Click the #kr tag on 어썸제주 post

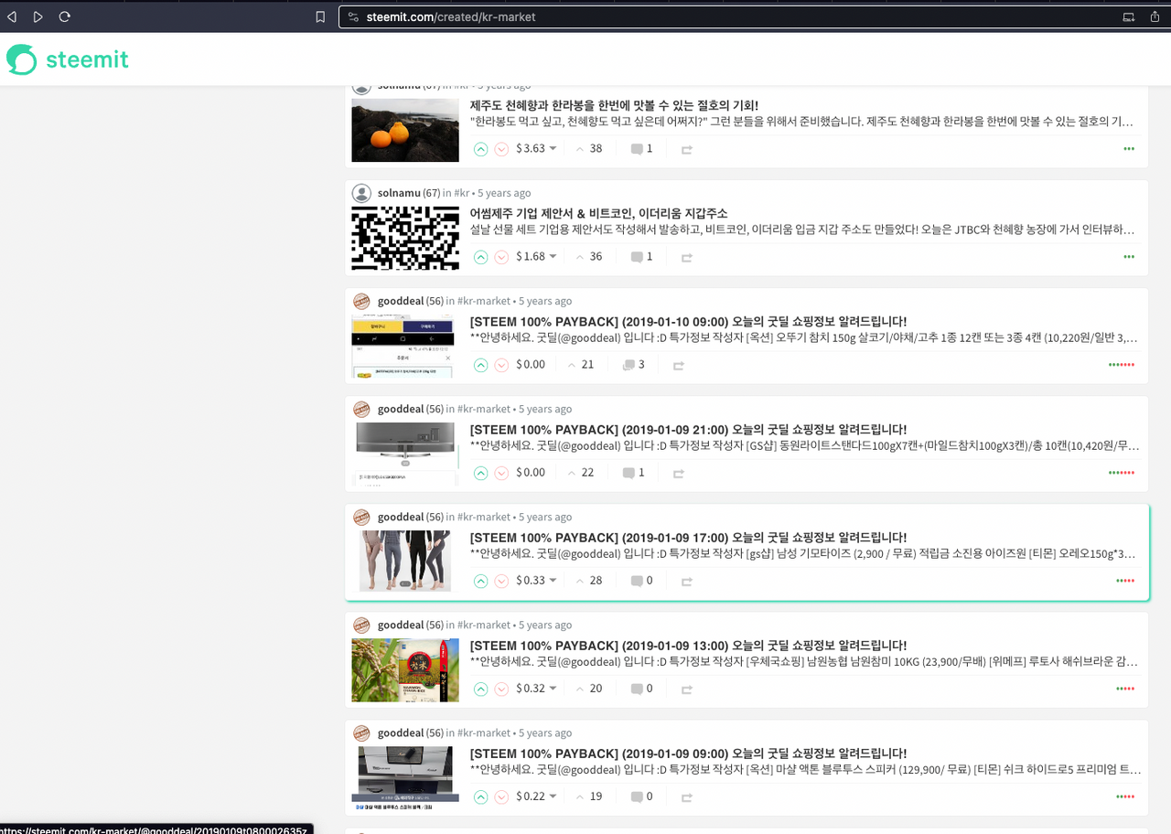pyautogui.click(x=462, y=193)
